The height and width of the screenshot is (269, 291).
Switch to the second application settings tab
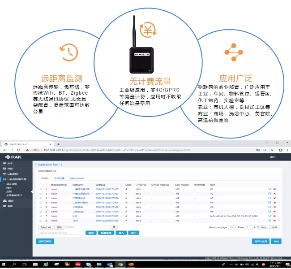point(59,178)
